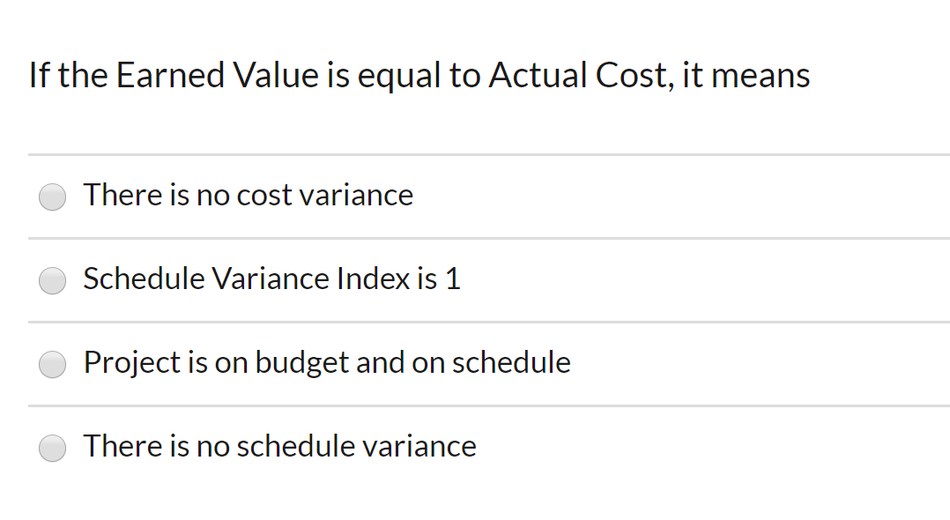Select the radio button for "There is no cost variance"

[52, 197]
